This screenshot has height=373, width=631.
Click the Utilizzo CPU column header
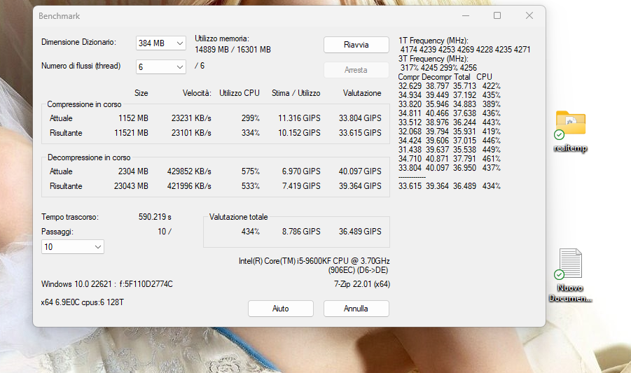coord(240,93)
